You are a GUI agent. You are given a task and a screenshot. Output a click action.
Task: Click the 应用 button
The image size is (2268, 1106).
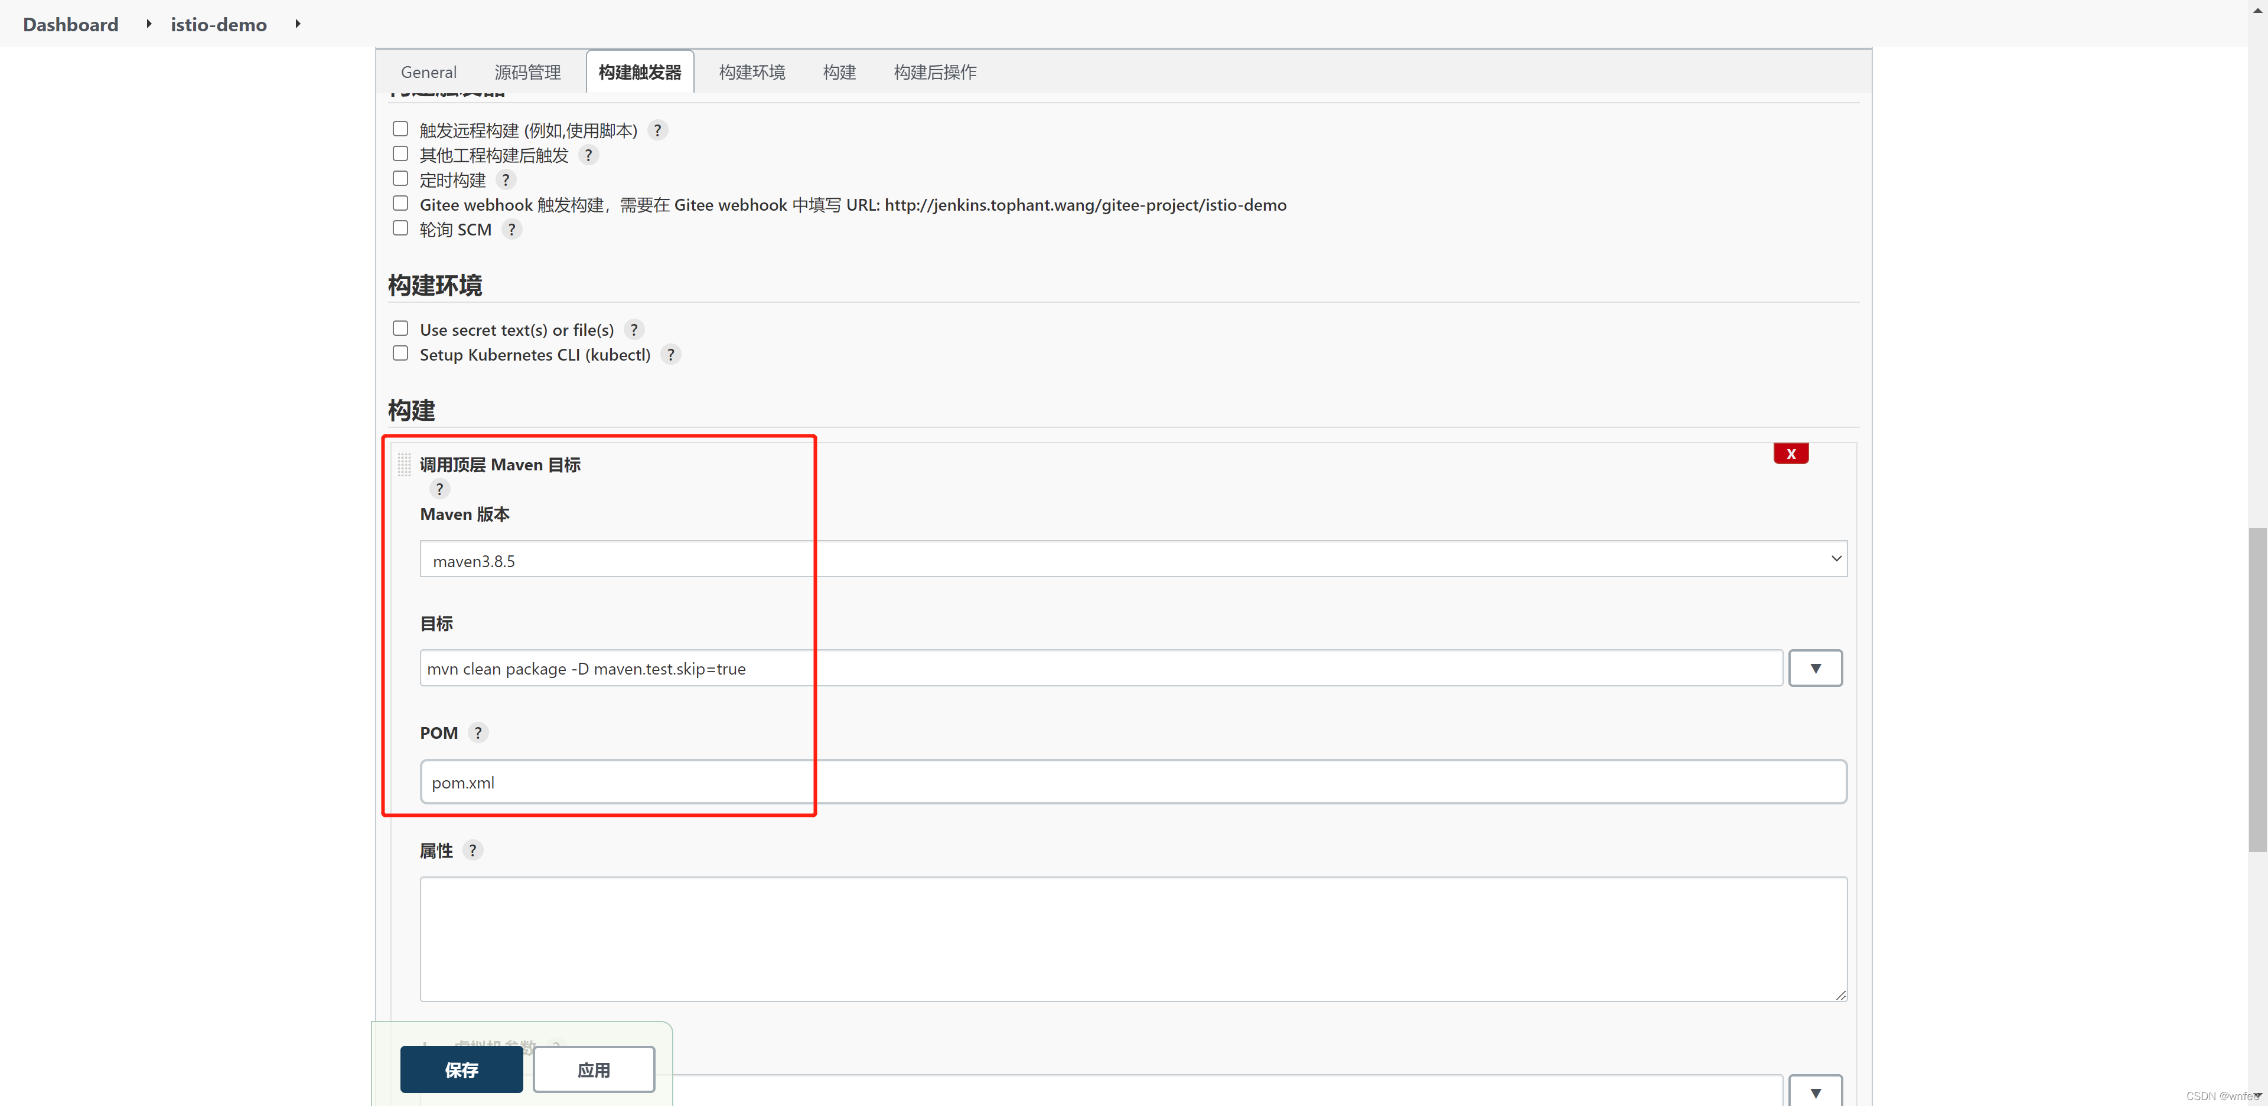(594, 1070)
